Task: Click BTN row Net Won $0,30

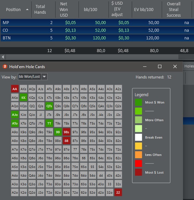Action: point(71,38)
